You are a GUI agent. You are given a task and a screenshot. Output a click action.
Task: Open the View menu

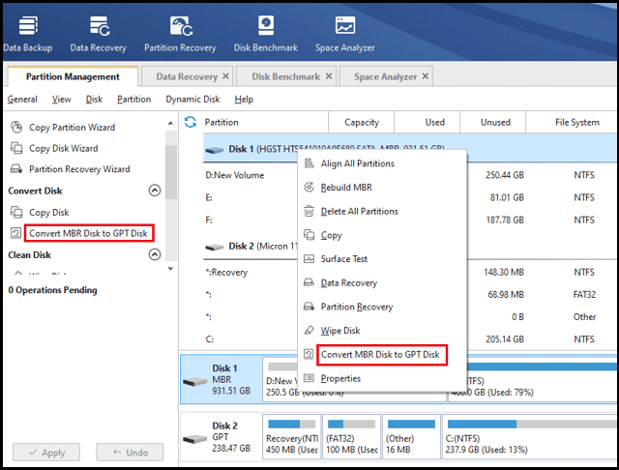(x=62, y=99)
